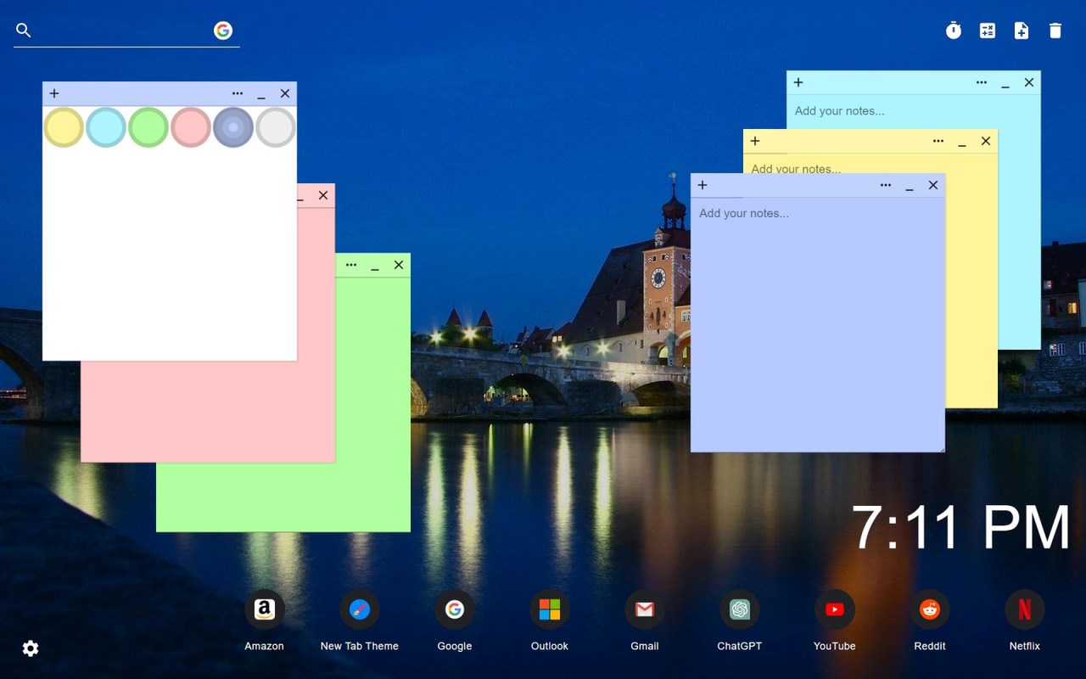Add a note using the periwinkle note's plus
1086x679 pixels.
[703, 185]
